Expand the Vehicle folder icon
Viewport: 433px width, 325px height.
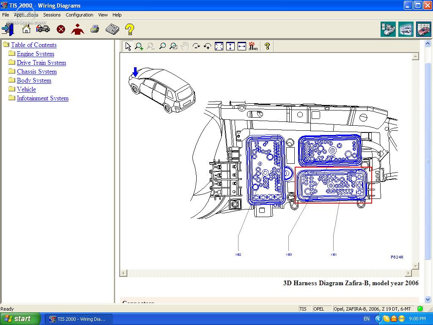[11, 88]
